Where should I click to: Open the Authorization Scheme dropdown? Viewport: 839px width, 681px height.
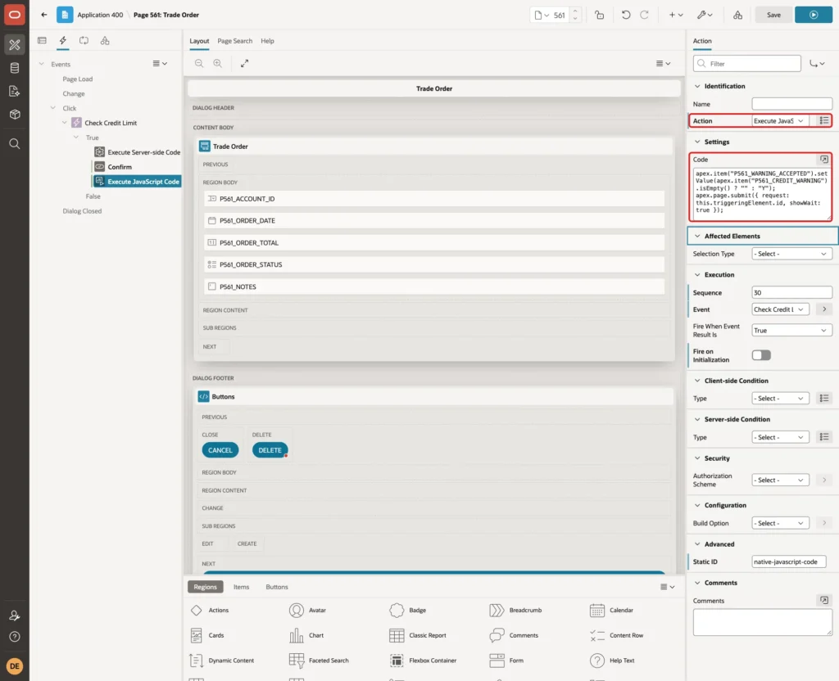tap(780, 480)
